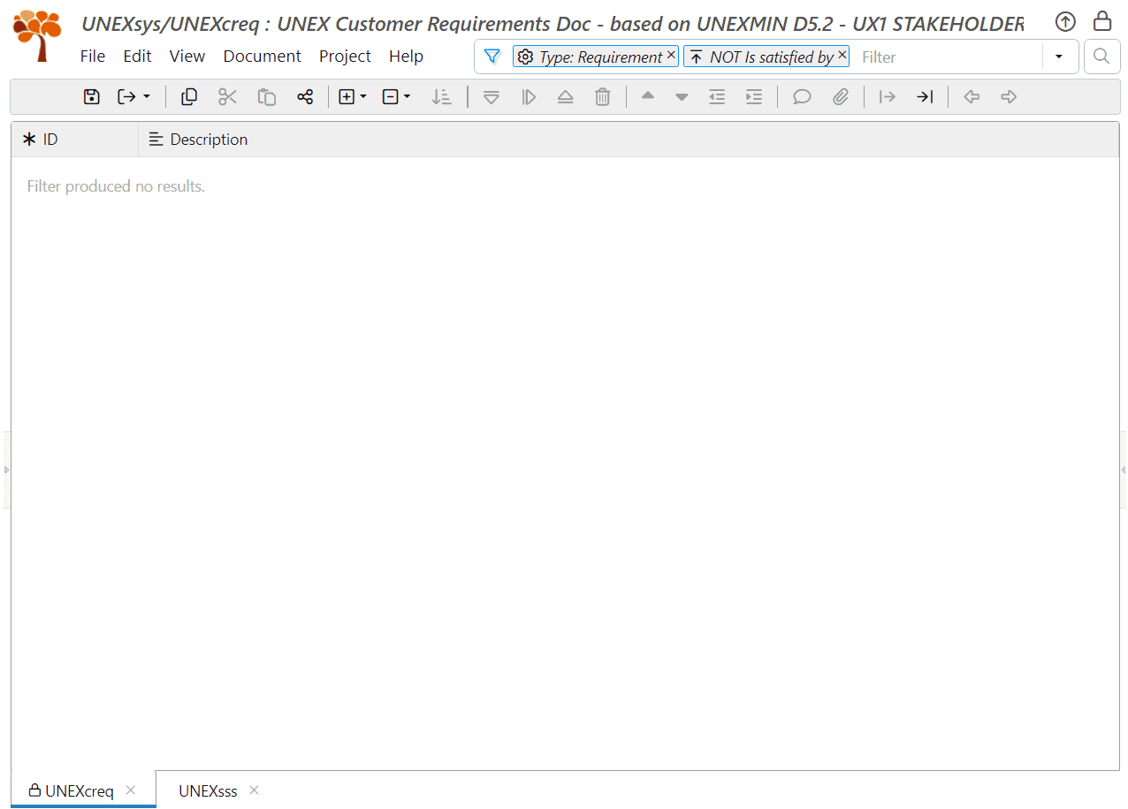Click the sort order icon
The width and height of the screenshot is (1128, 809).
[x=442, y=97]
